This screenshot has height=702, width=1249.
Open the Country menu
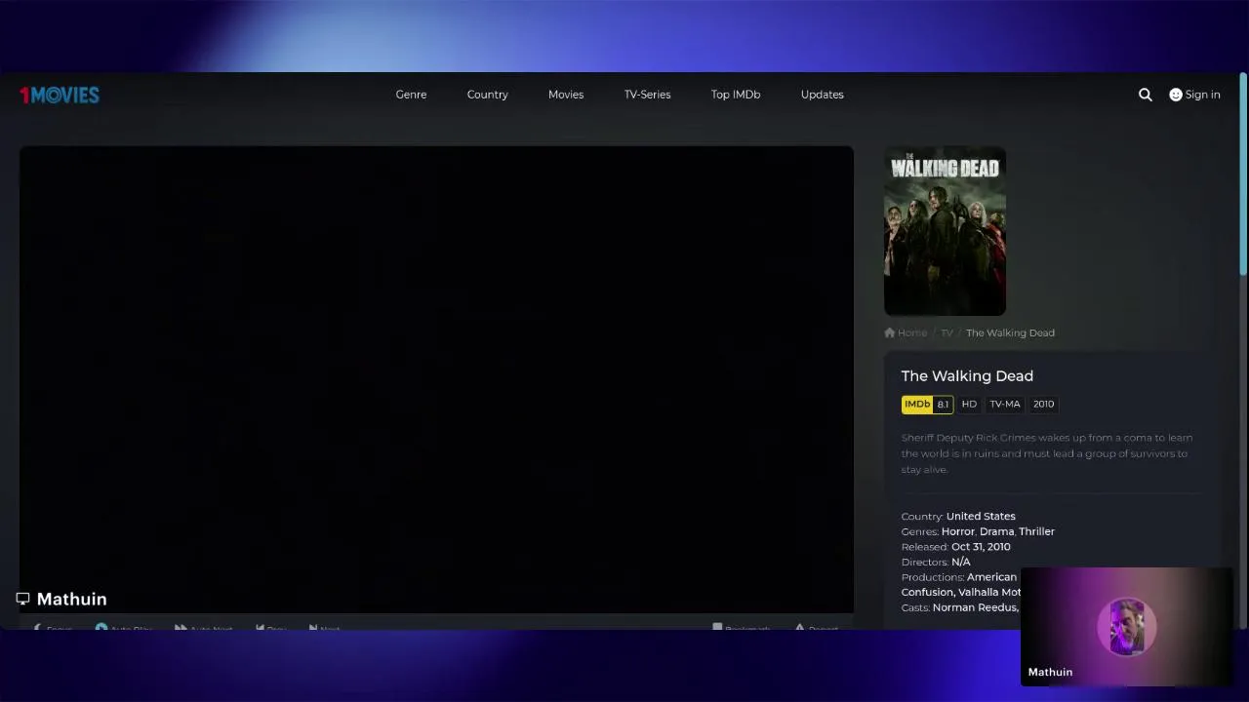(x=488, y=95)
